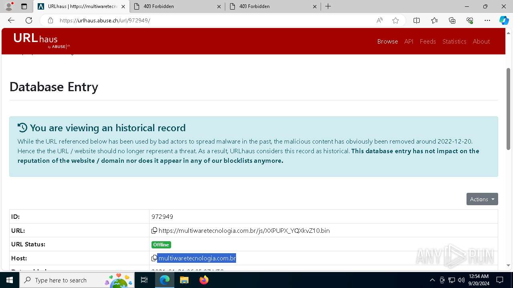Open a new browser tab
Screen dimensions: 513x288
(x=328, y=6)
